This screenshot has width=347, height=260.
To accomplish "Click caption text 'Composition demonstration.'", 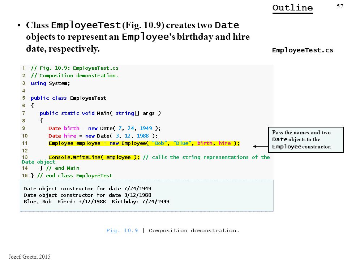I will pos(194,231).
